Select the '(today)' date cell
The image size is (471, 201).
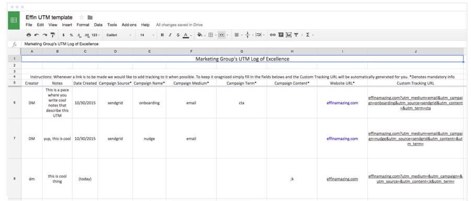[x=85, y=179]
